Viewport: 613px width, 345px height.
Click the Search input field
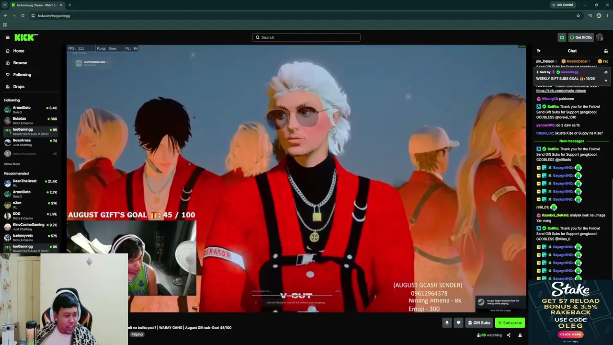[x=306, y=37]
